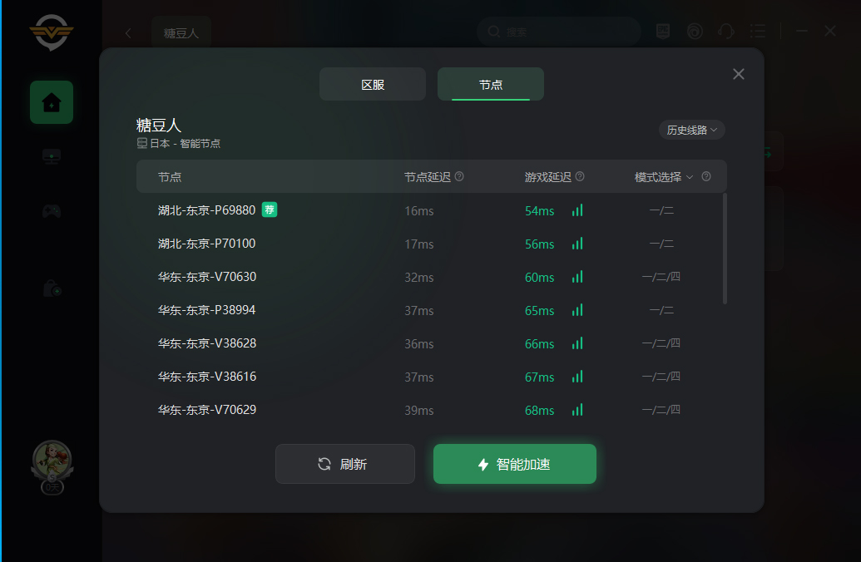Click the 56ms signal bars icon
Screen dimensions: 861x562
point(577,244)
